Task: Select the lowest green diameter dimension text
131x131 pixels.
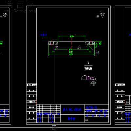Action: pos(71,54)
